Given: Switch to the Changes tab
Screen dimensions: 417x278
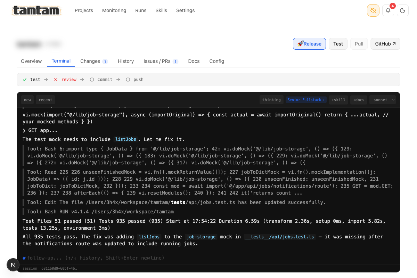Looking at the screenshot, I should click(90, 61).
